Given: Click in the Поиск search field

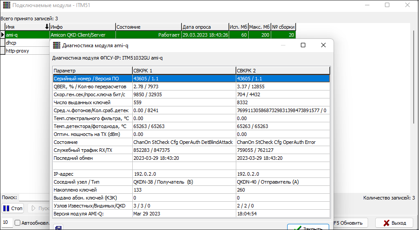Looking at the screenshot, I should click(33, 197).
